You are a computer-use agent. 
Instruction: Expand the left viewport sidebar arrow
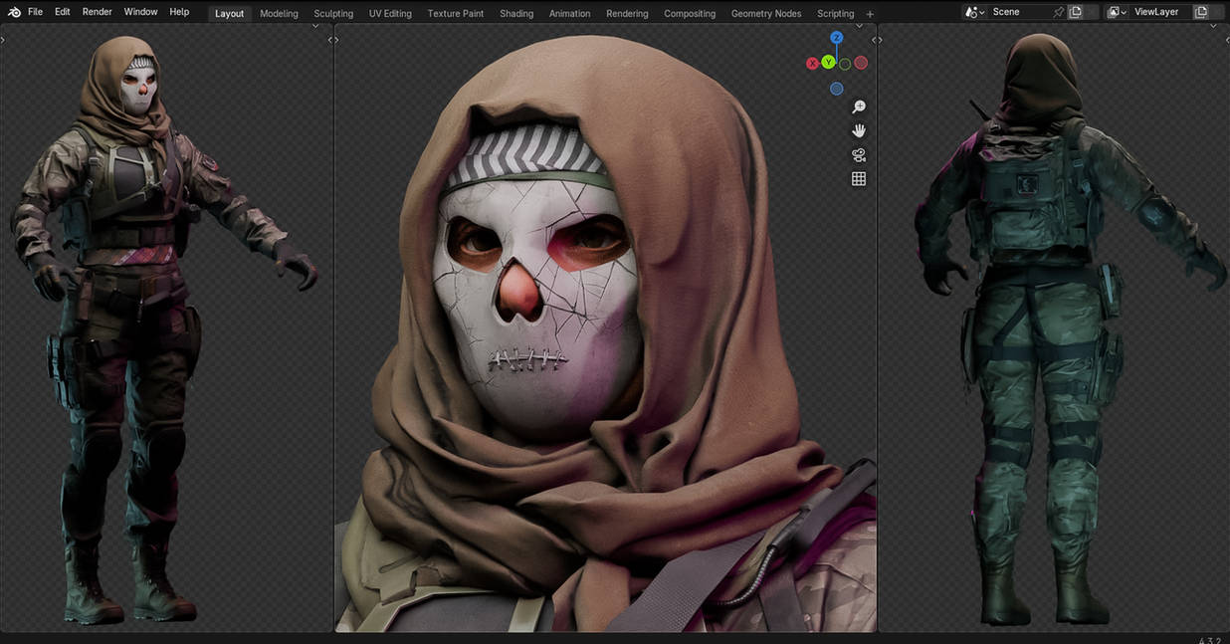click(x=330, y=40)
